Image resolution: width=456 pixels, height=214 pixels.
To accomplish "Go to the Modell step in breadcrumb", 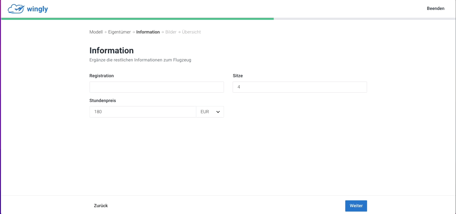I will [x=96, y=32].
